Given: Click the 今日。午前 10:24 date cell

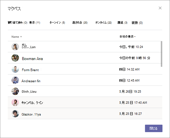Looking at the screenshot, I should pos(131,47).
